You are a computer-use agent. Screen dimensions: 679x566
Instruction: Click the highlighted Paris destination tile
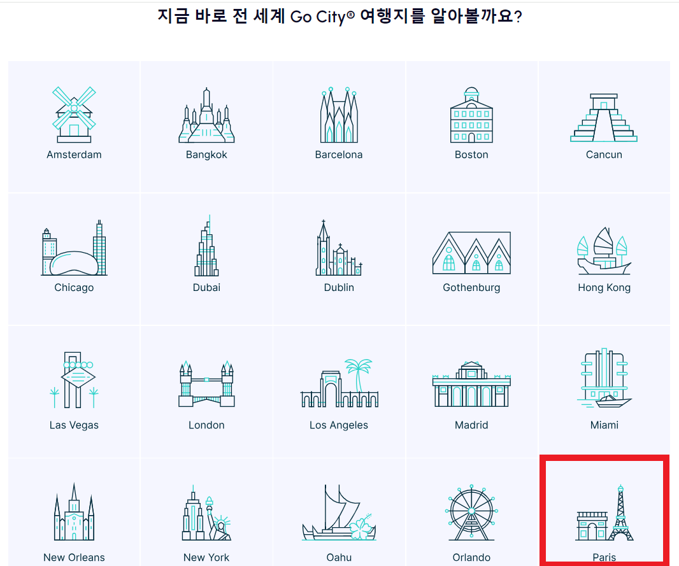[604, 511]
